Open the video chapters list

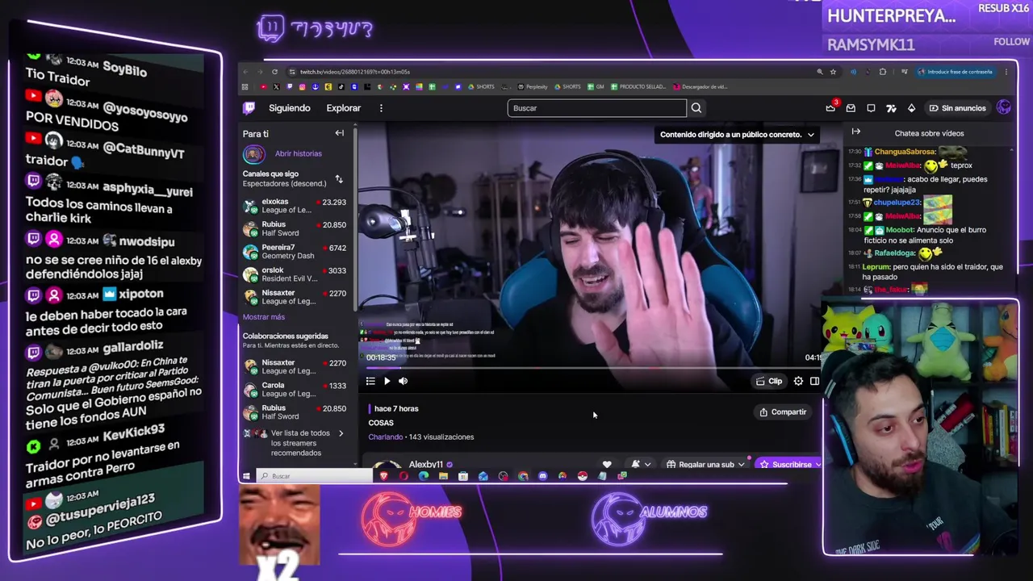(x=370, y=381)
